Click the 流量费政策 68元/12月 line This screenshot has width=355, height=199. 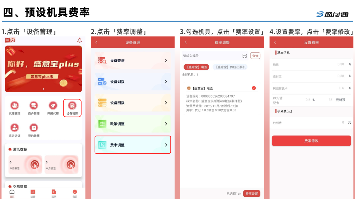tap(212, 106)
